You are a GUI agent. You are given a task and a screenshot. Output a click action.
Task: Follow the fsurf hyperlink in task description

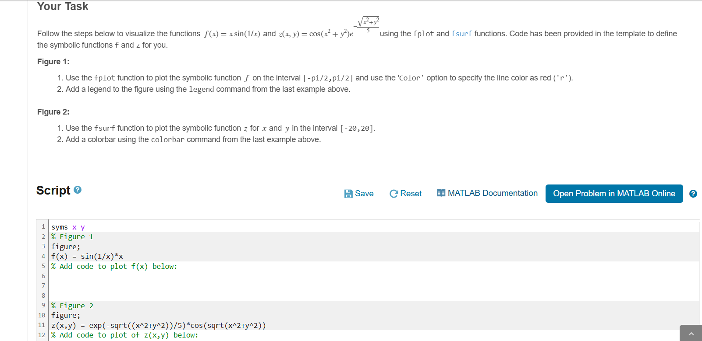[x=461, y=34]
